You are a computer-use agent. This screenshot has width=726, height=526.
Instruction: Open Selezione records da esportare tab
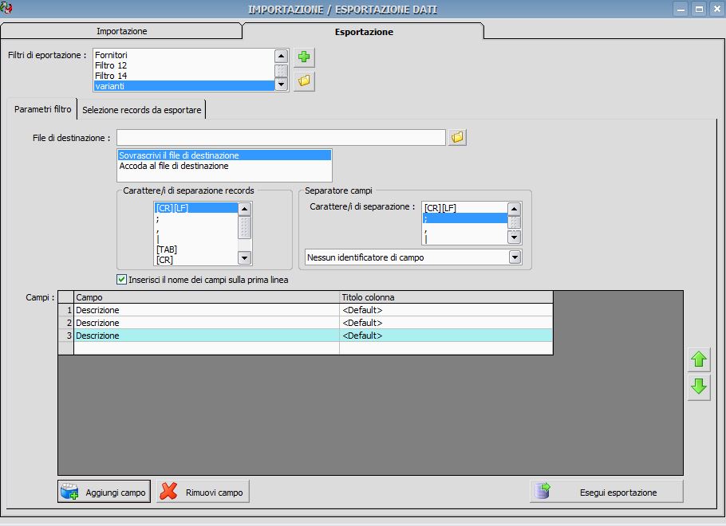[x=142, y=110]
